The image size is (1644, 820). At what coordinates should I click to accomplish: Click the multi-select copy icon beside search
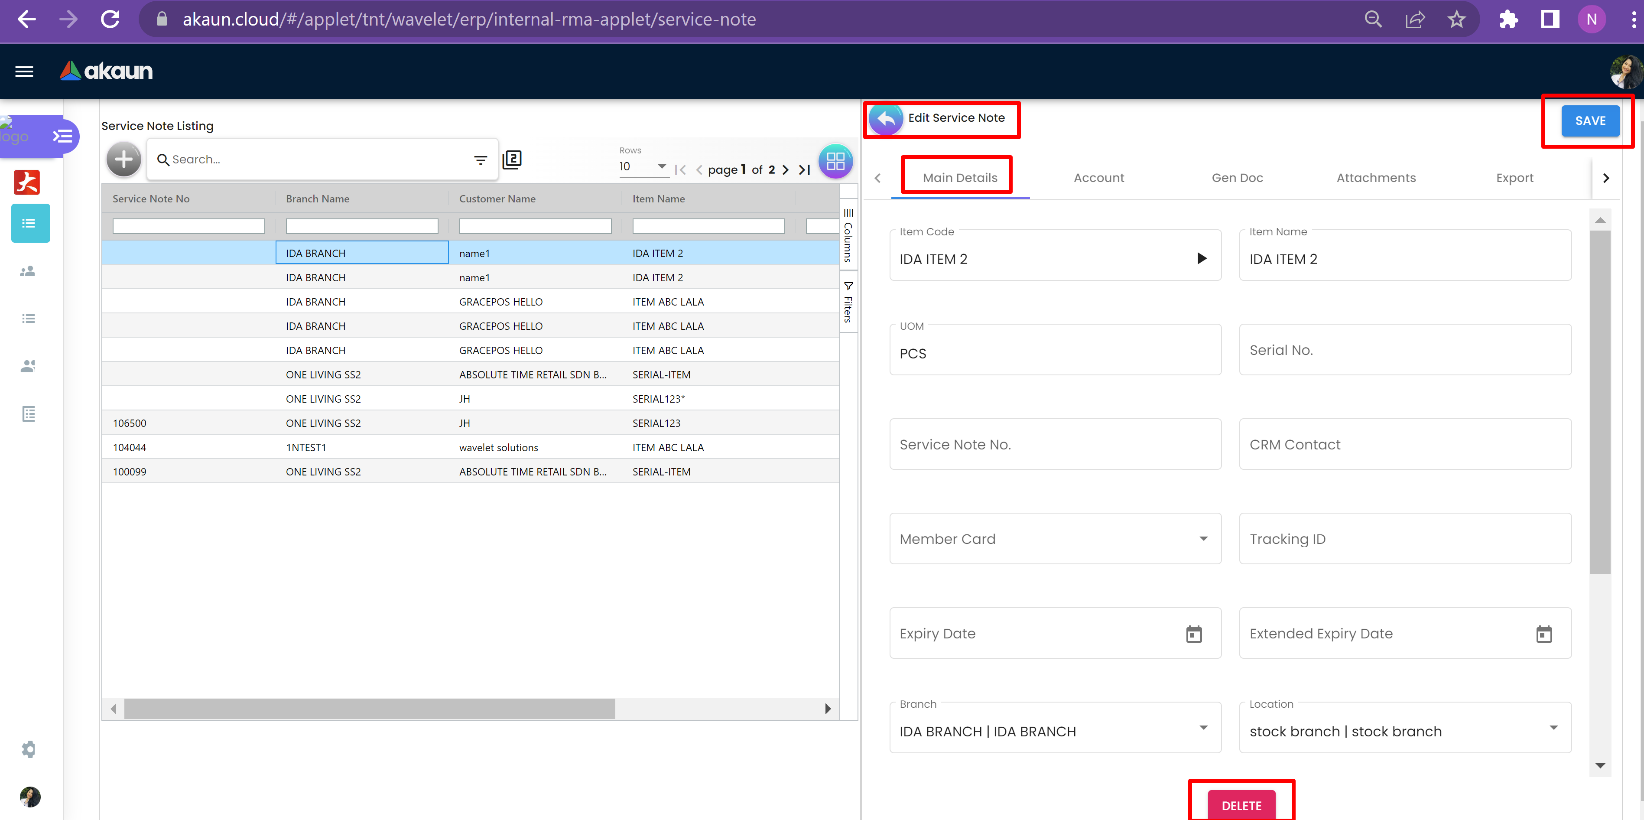click(x=512, y=159)
